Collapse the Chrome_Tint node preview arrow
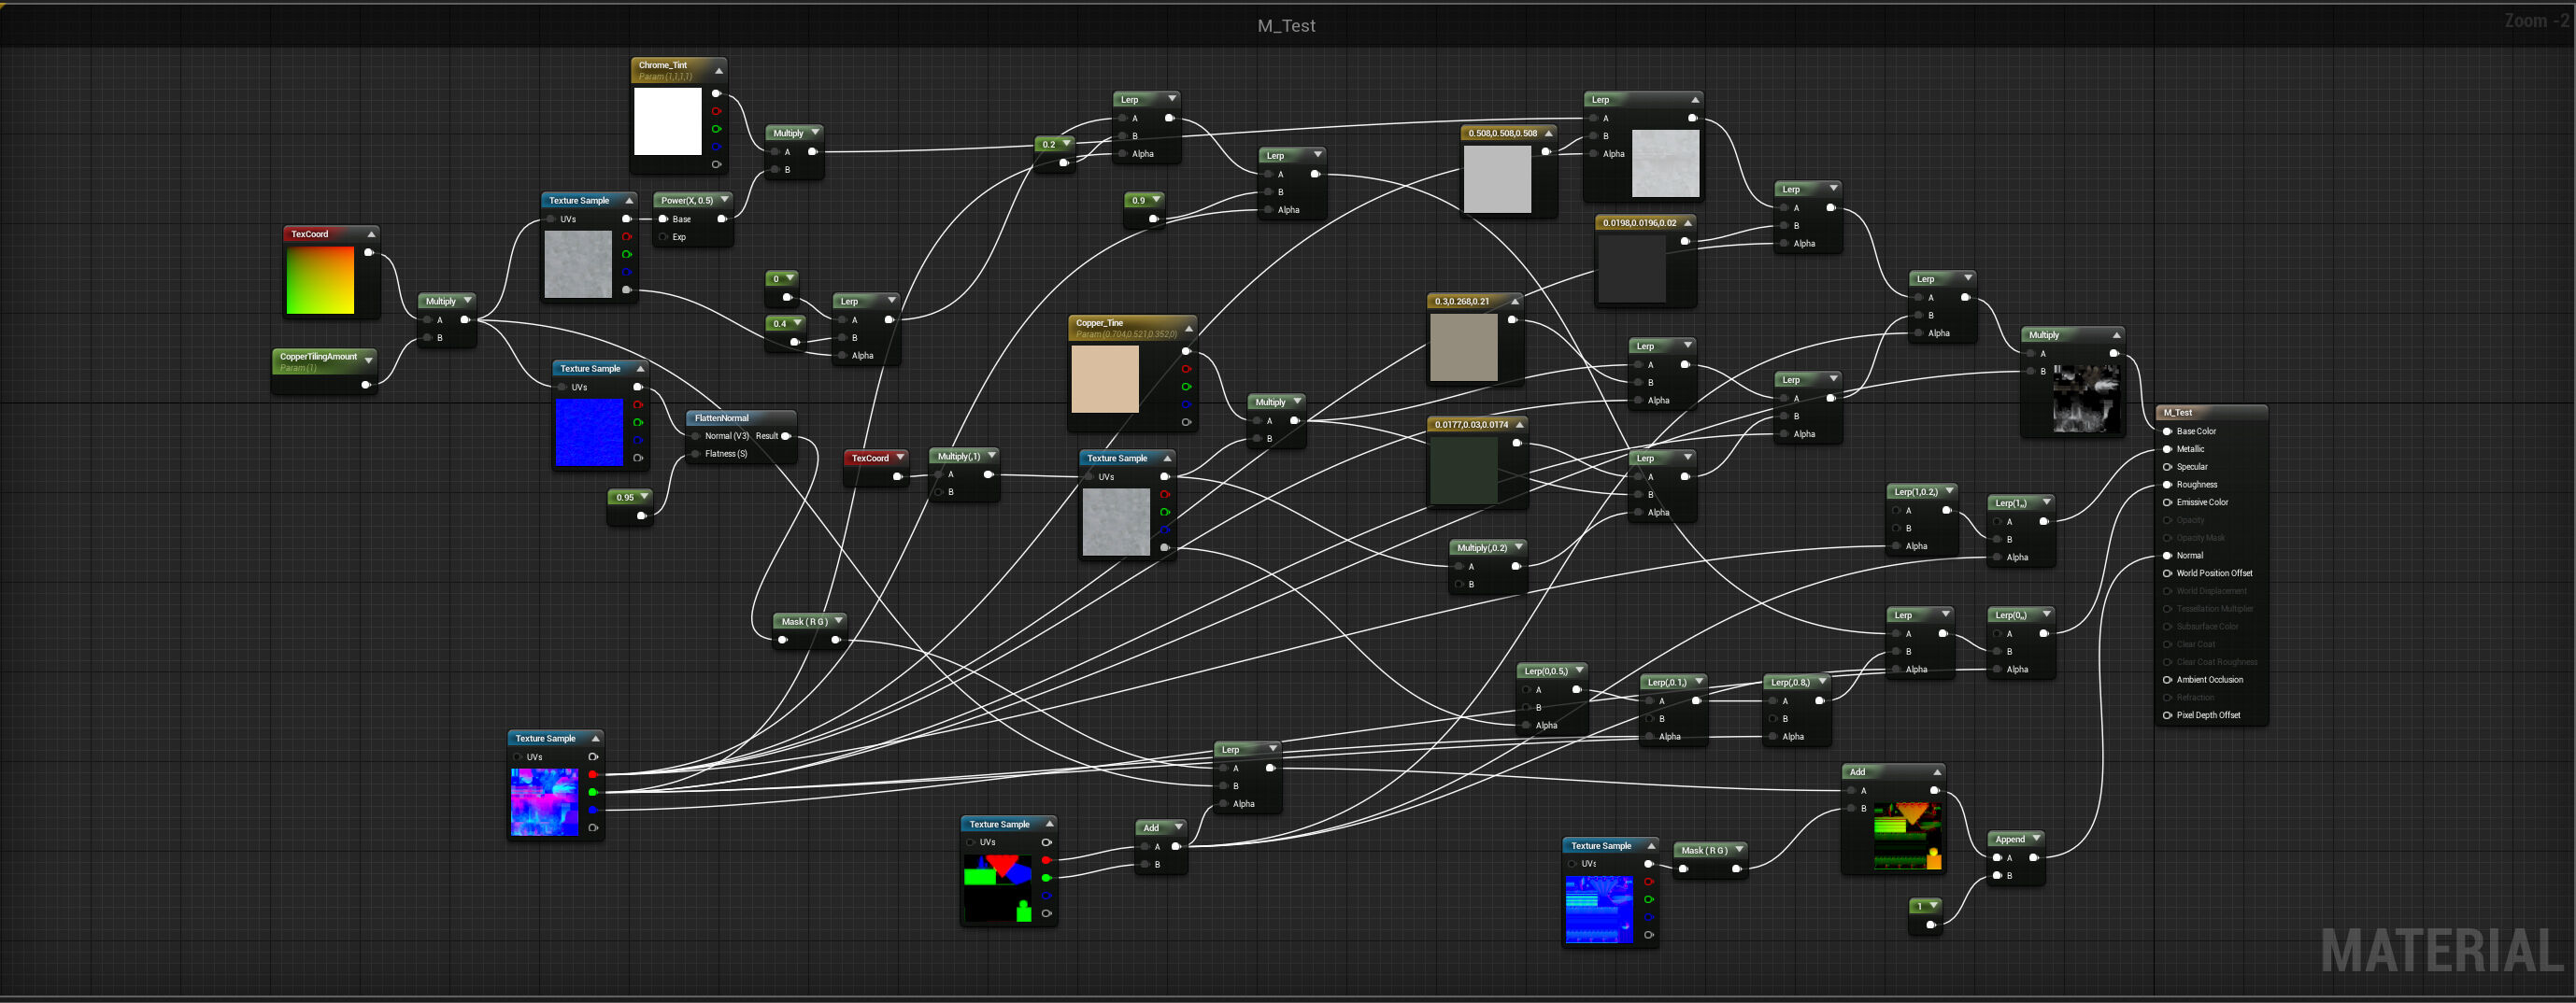 tap(718, 70)
